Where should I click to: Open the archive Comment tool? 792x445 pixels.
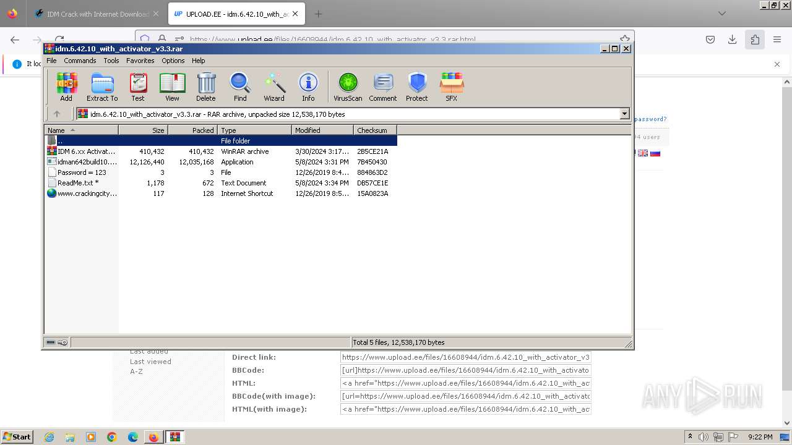(383, 87)
